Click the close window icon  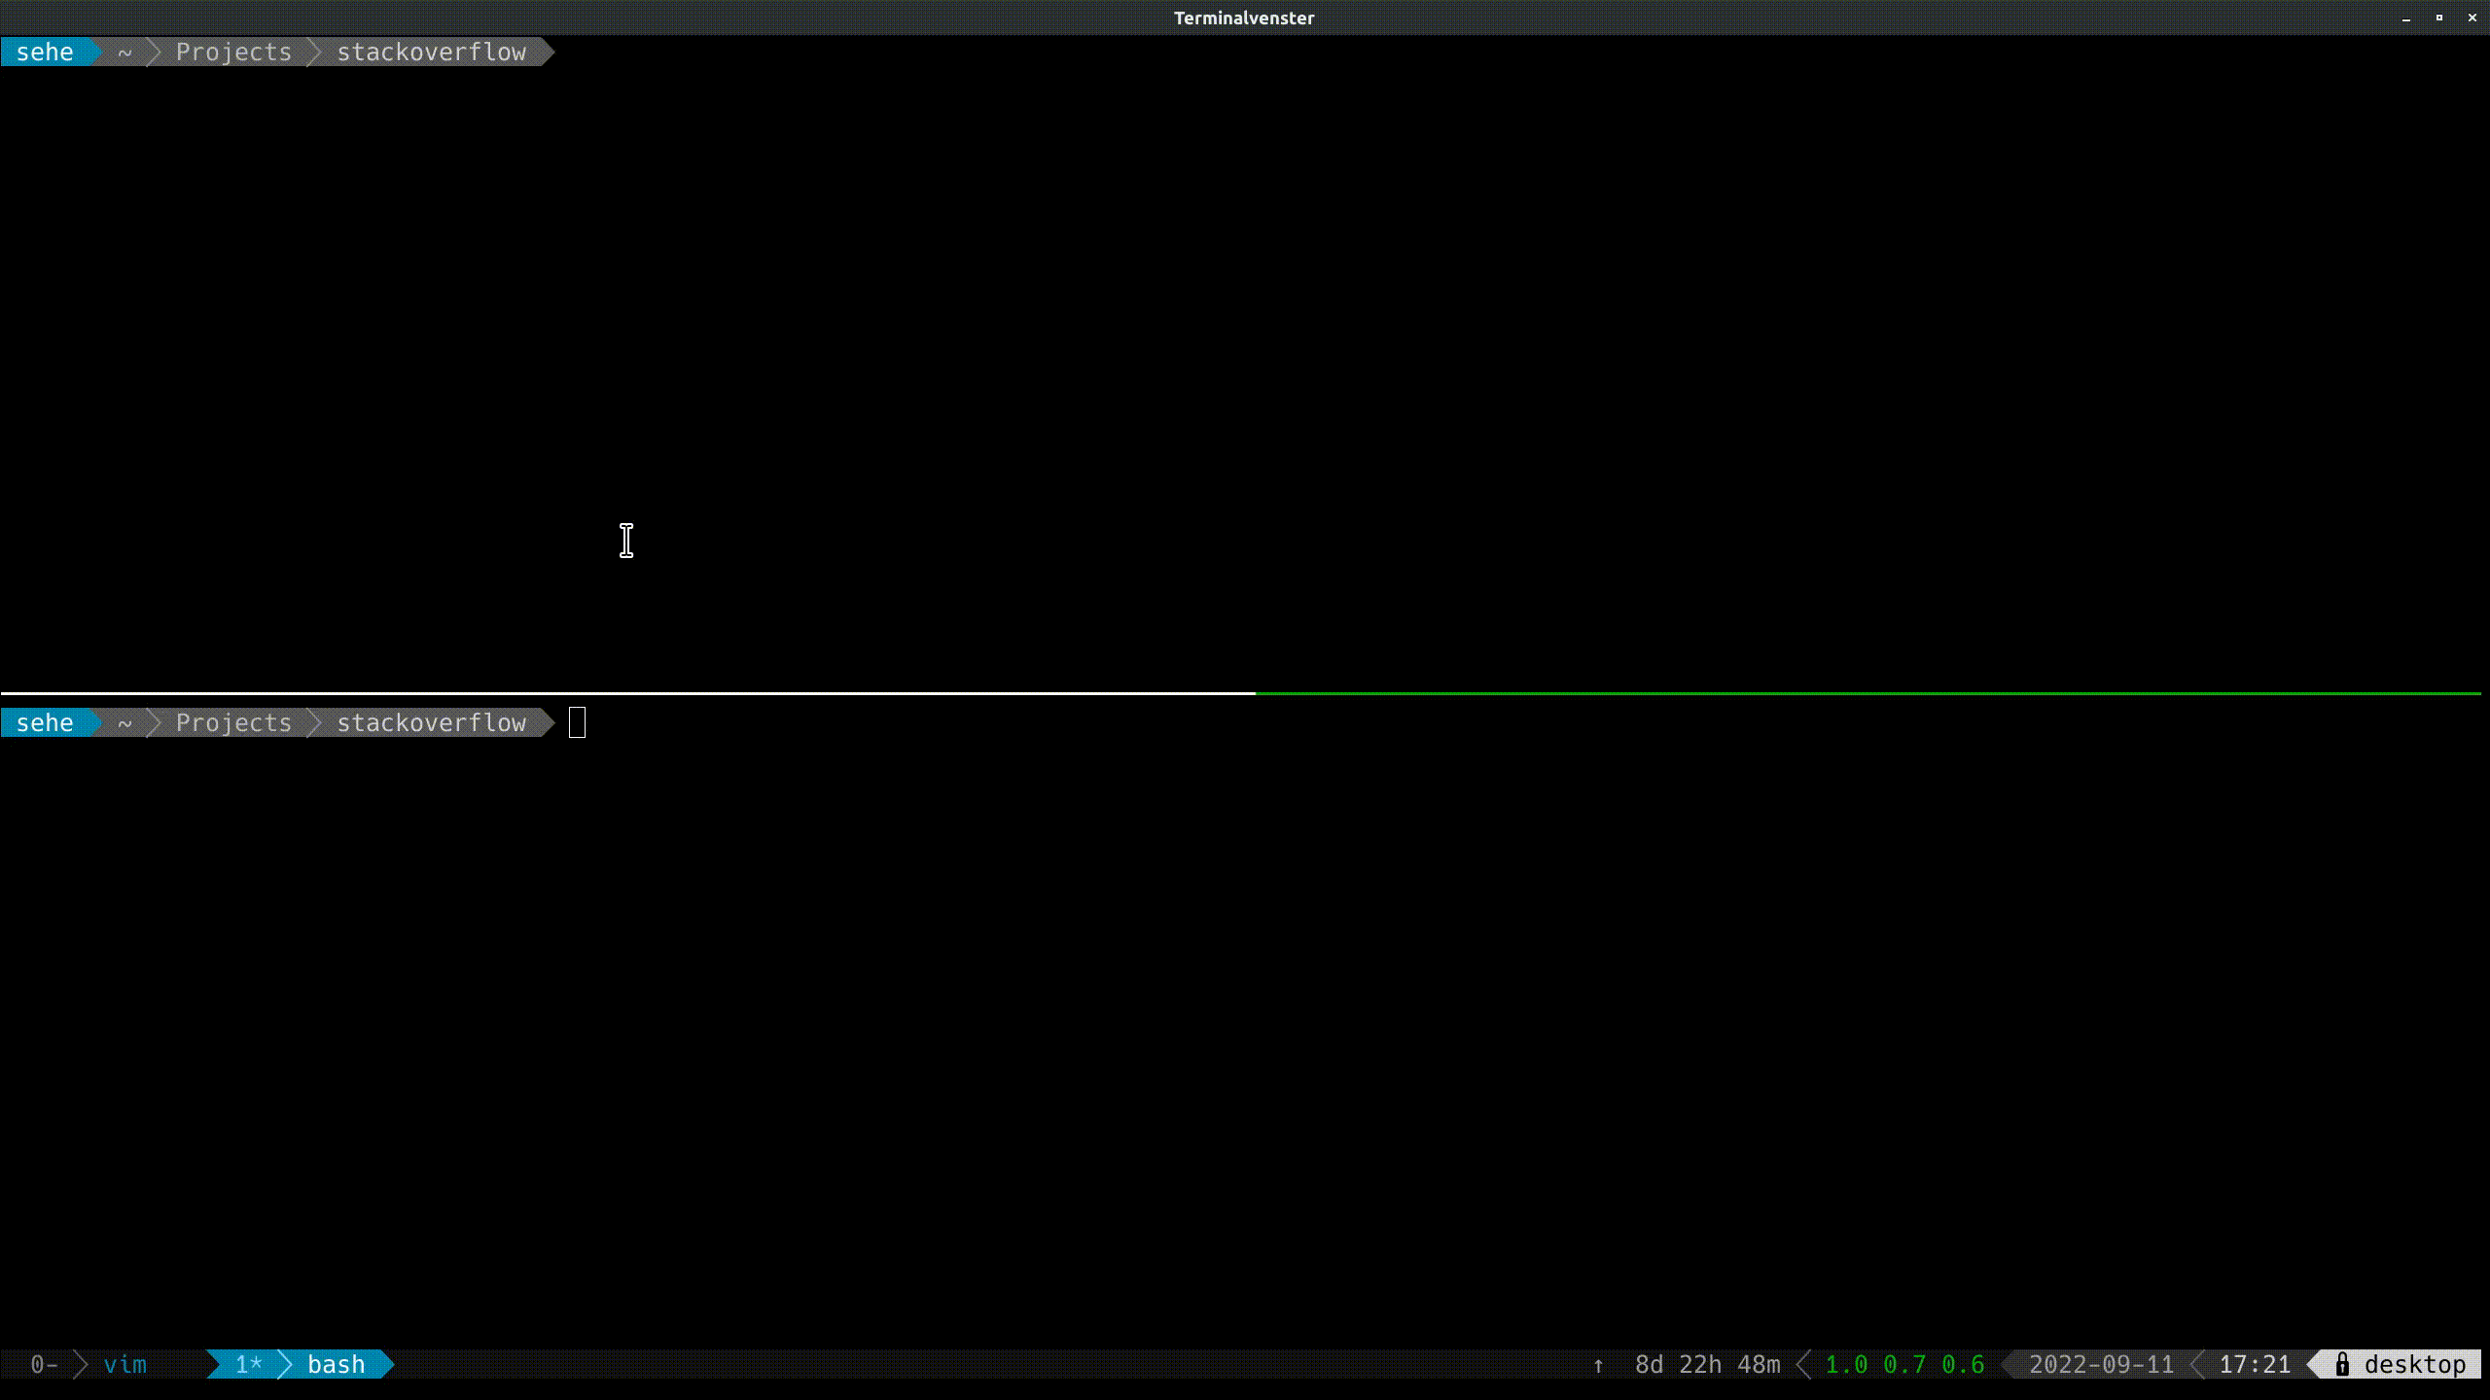tap(2472, 17)
